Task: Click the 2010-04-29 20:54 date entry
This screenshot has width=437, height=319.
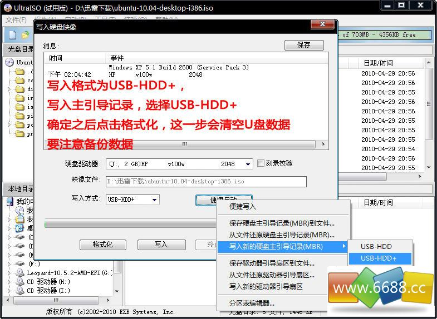Action: [388, 149]
